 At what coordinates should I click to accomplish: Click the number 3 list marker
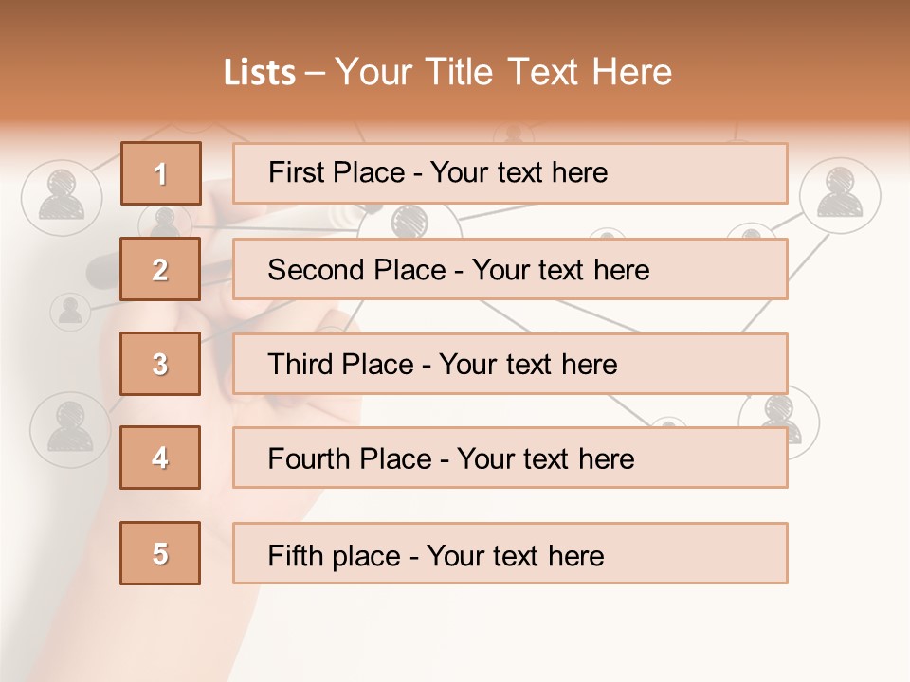pyautogui.click(x=160, y=364)
